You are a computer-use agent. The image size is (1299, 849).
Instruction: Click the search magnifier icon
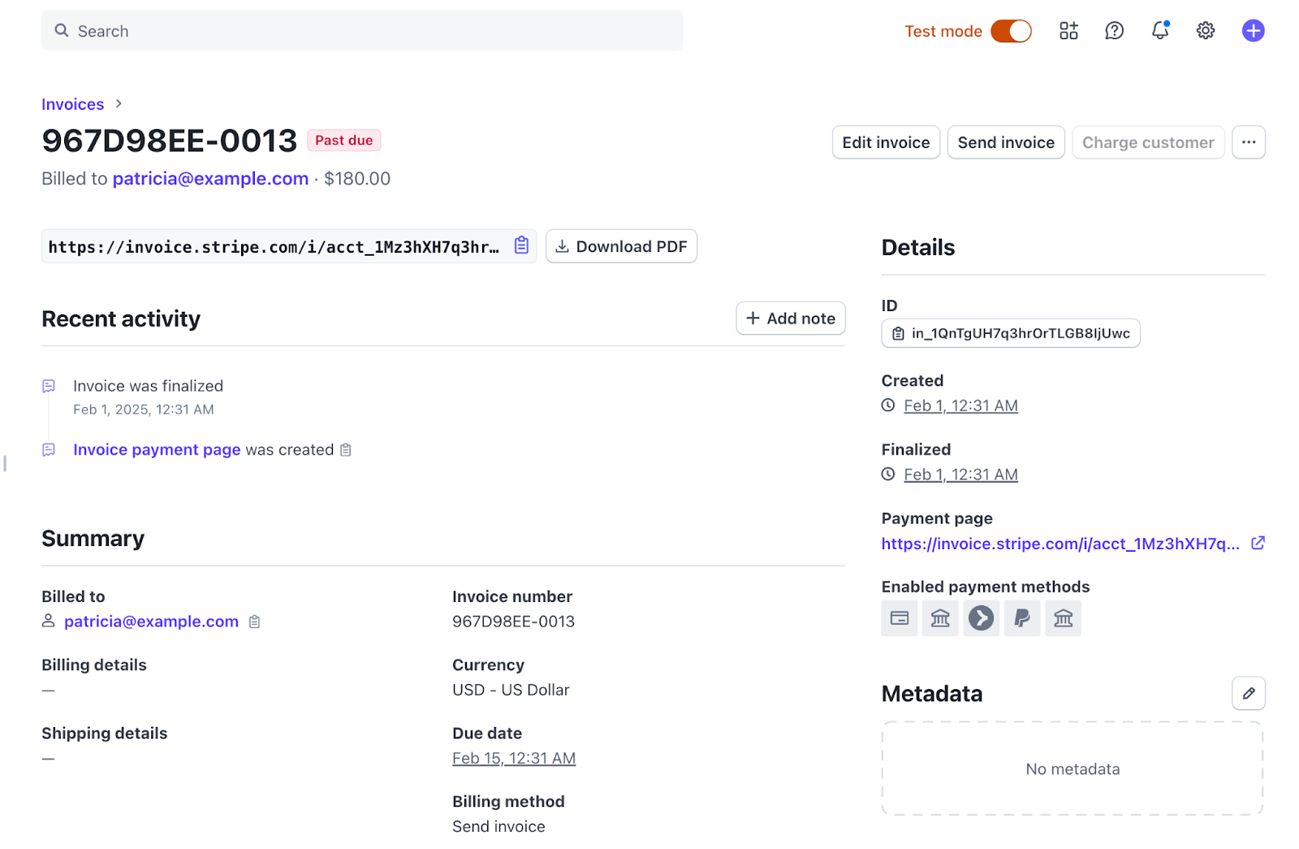click(62, 31)
